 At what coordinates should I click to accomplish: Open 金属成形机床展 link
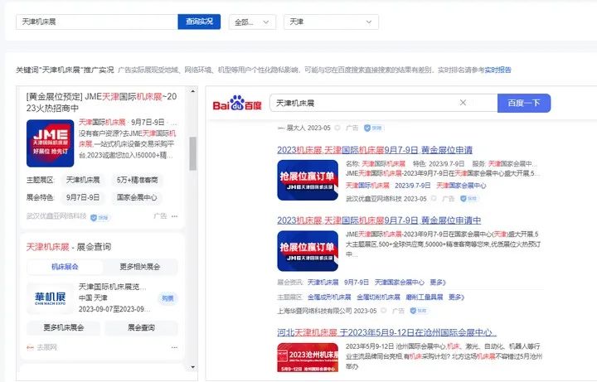coord(329,297)
